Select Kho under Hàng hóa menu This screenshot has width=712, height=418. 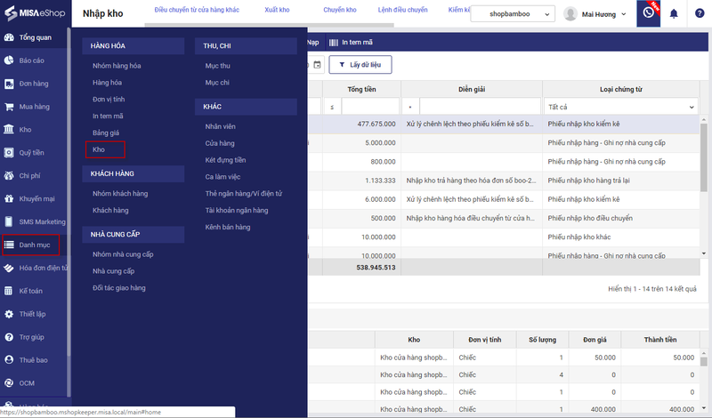[99, 149]
